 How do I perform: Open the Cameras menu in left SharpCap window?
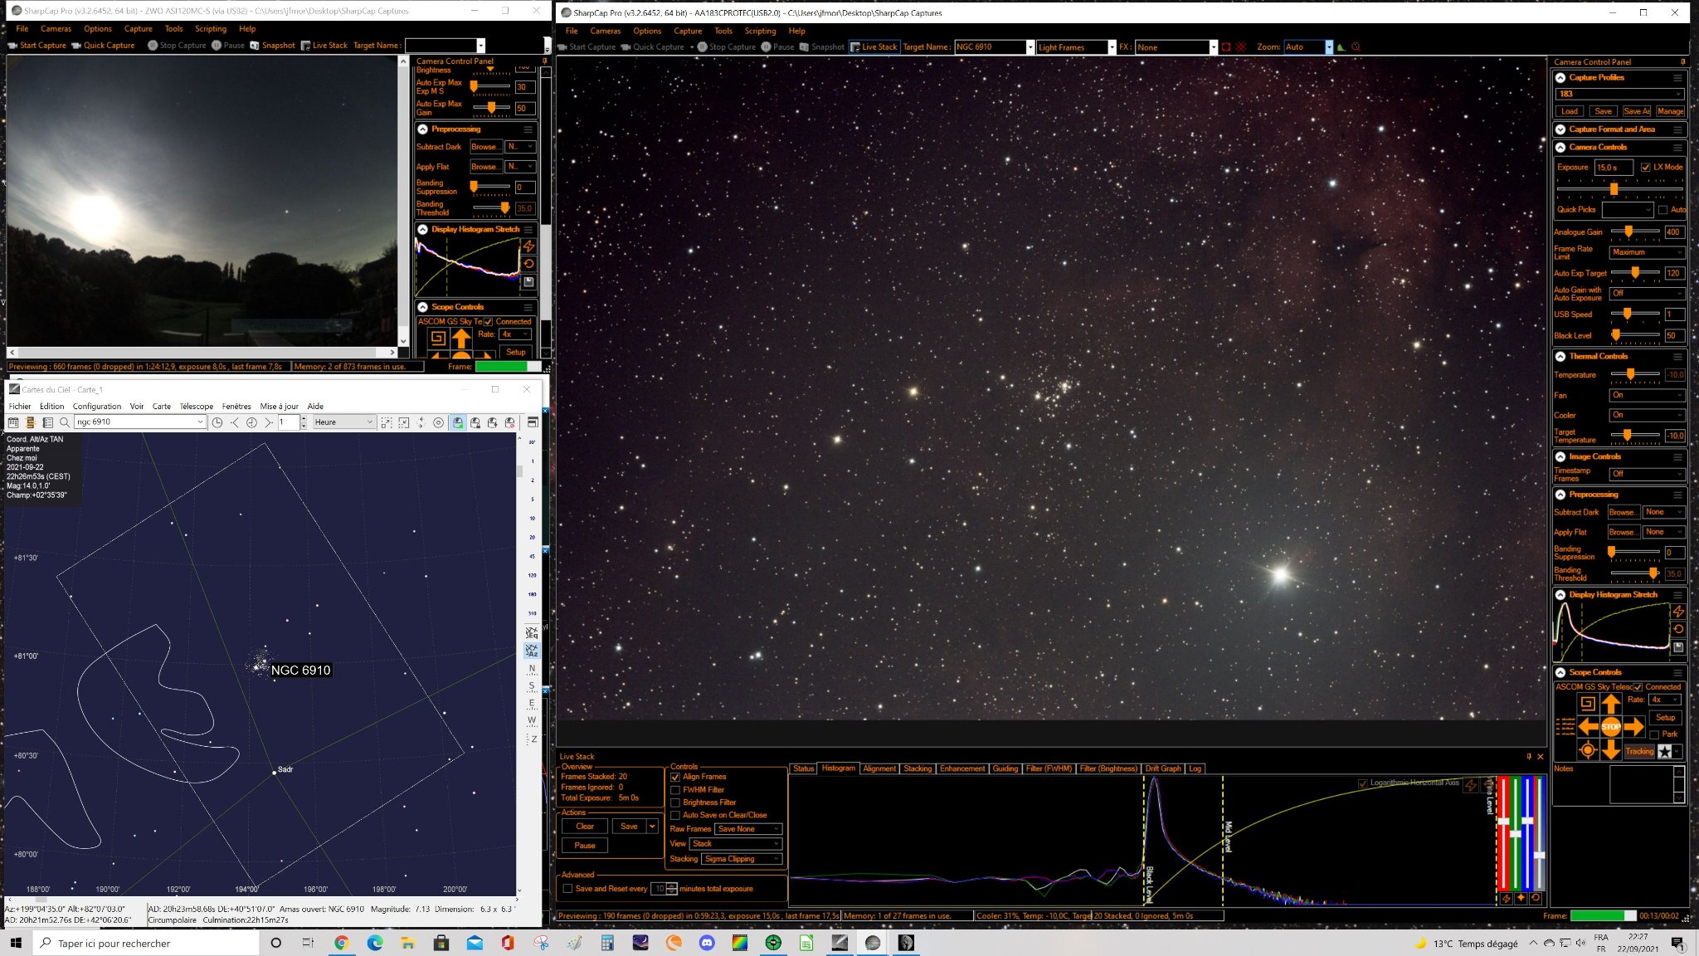tap(56, 29)
